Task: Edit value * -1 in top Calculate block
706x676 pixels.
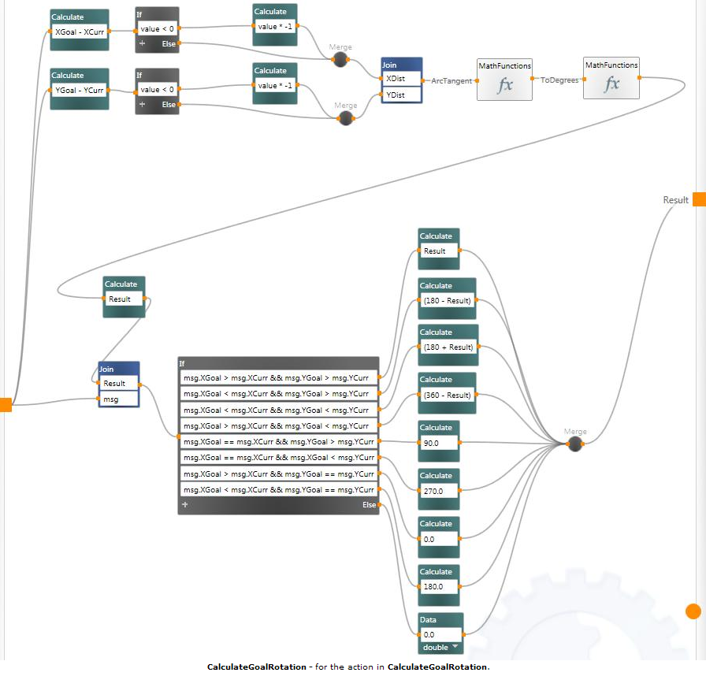Action: pos(275,27)
